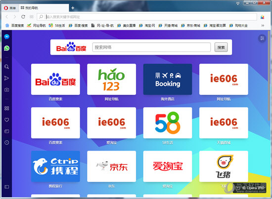Viewport: 272px width, 199px height.
Task: Open Facebook Messenger in the sidebar
Action: 6,37
